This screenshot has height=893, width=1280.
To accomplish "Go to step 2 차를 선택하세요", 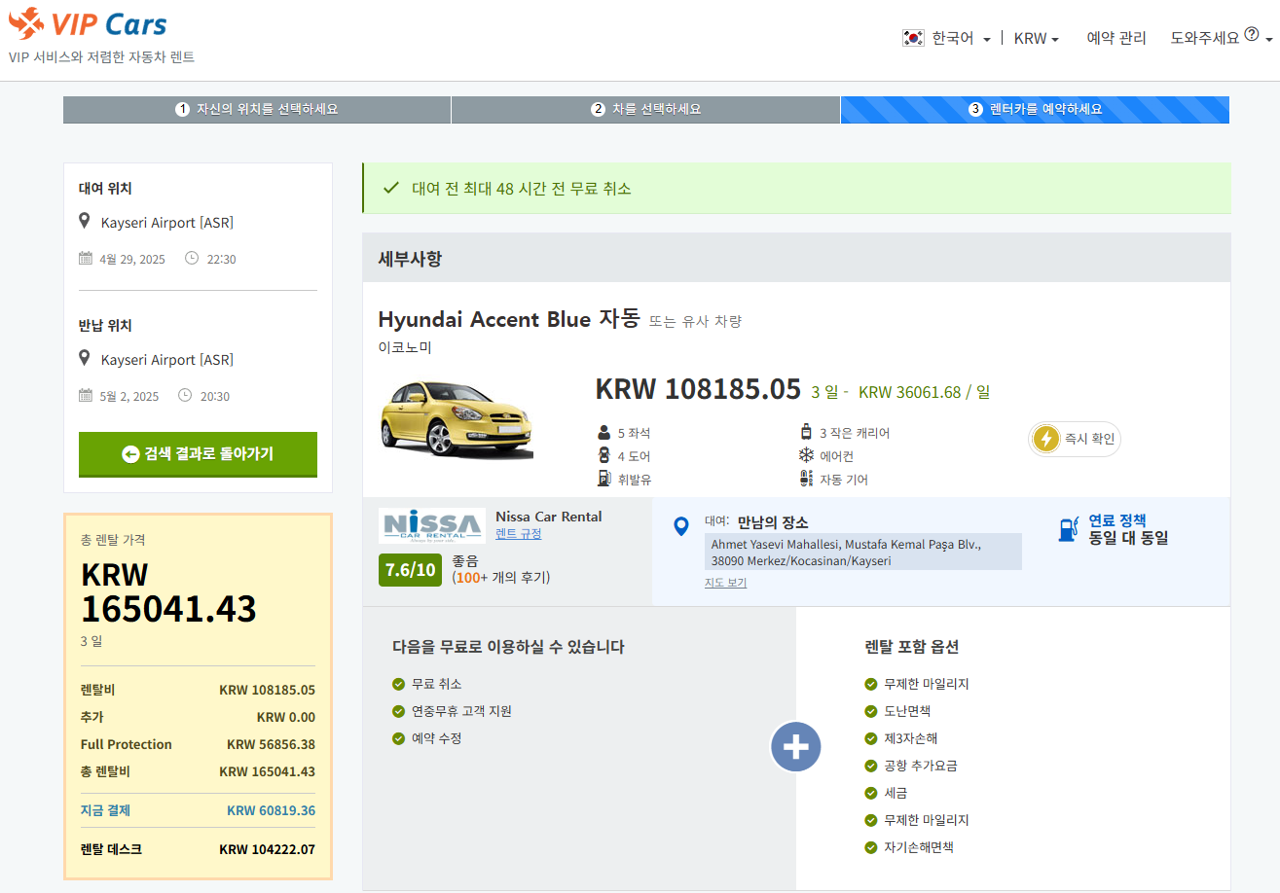I will click(646, 109).
